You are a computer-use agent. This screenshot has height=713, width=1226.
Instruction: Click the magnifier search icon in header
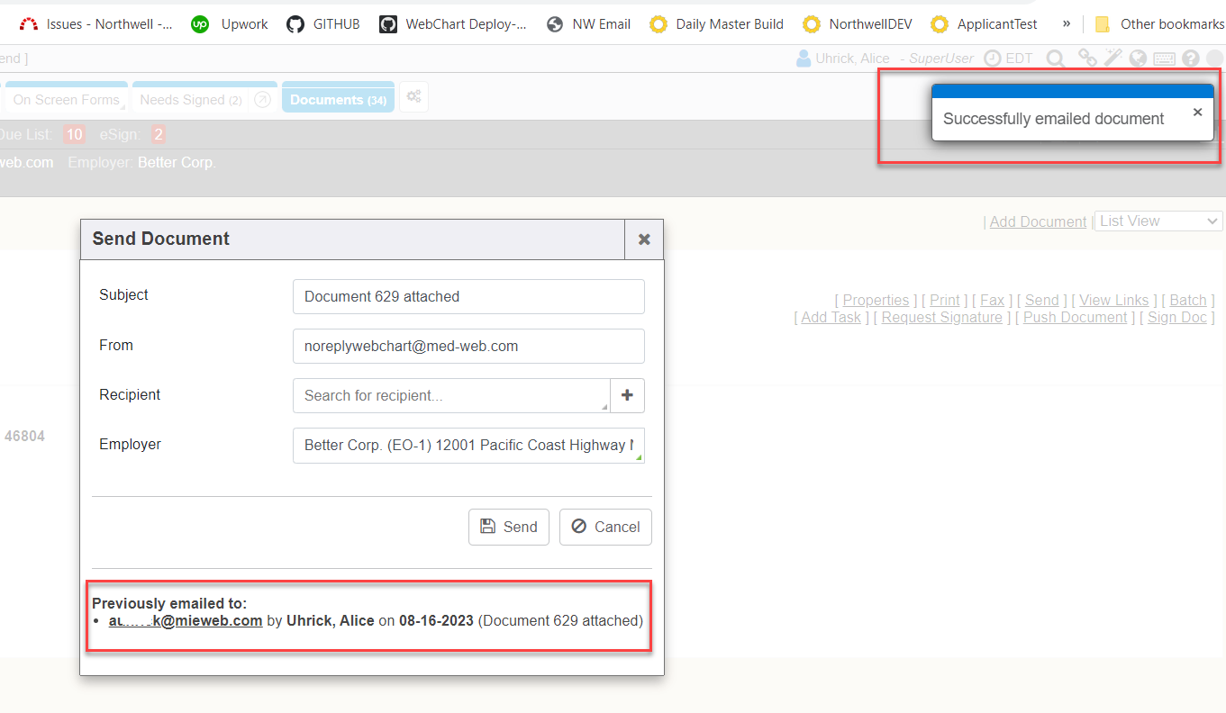pos(1055,59)
